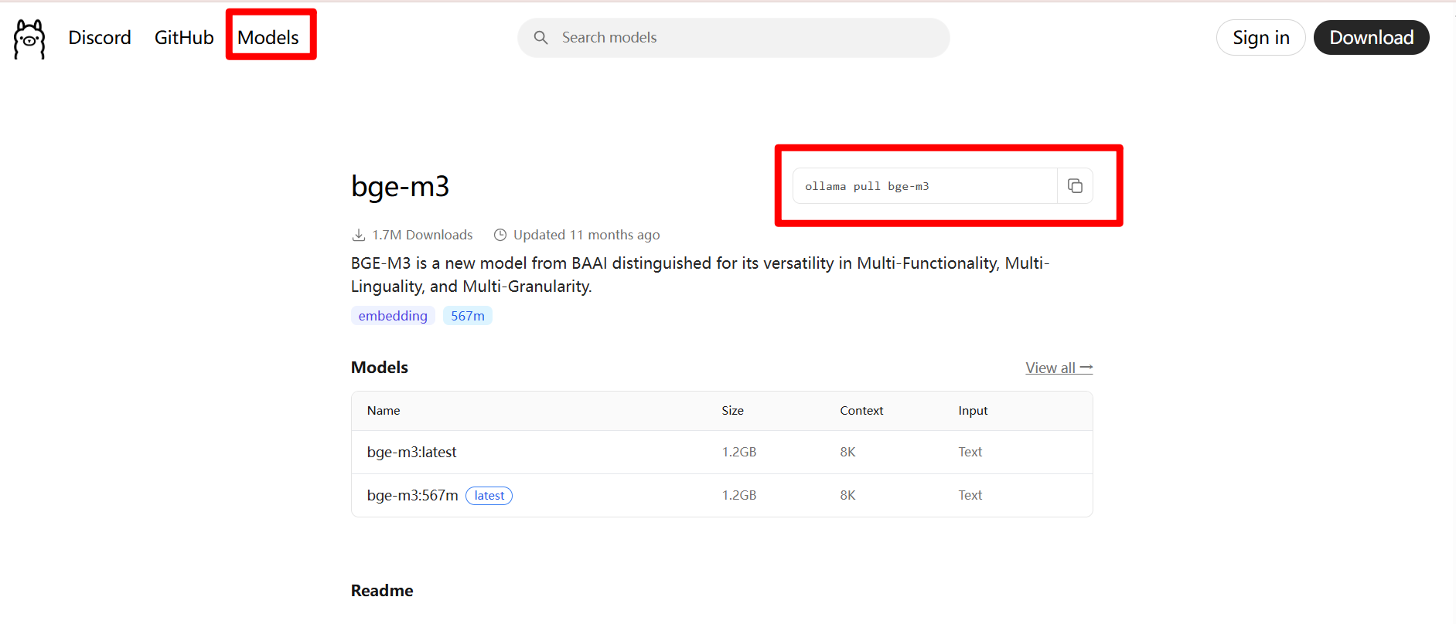Click the Sign in button
The height and width of the screenshot is (624, 1456).
click(x=1260, y=38)
